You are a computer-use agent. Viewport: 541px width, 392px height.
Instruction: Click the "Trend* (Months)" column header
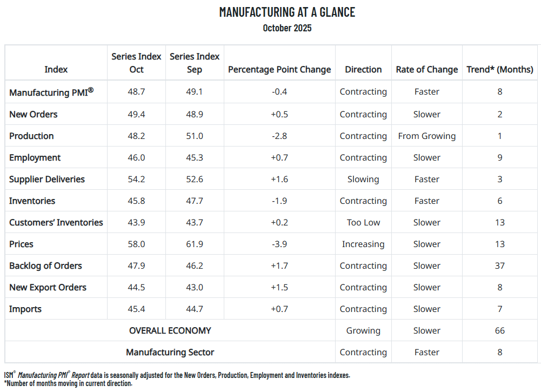point(500,69)
